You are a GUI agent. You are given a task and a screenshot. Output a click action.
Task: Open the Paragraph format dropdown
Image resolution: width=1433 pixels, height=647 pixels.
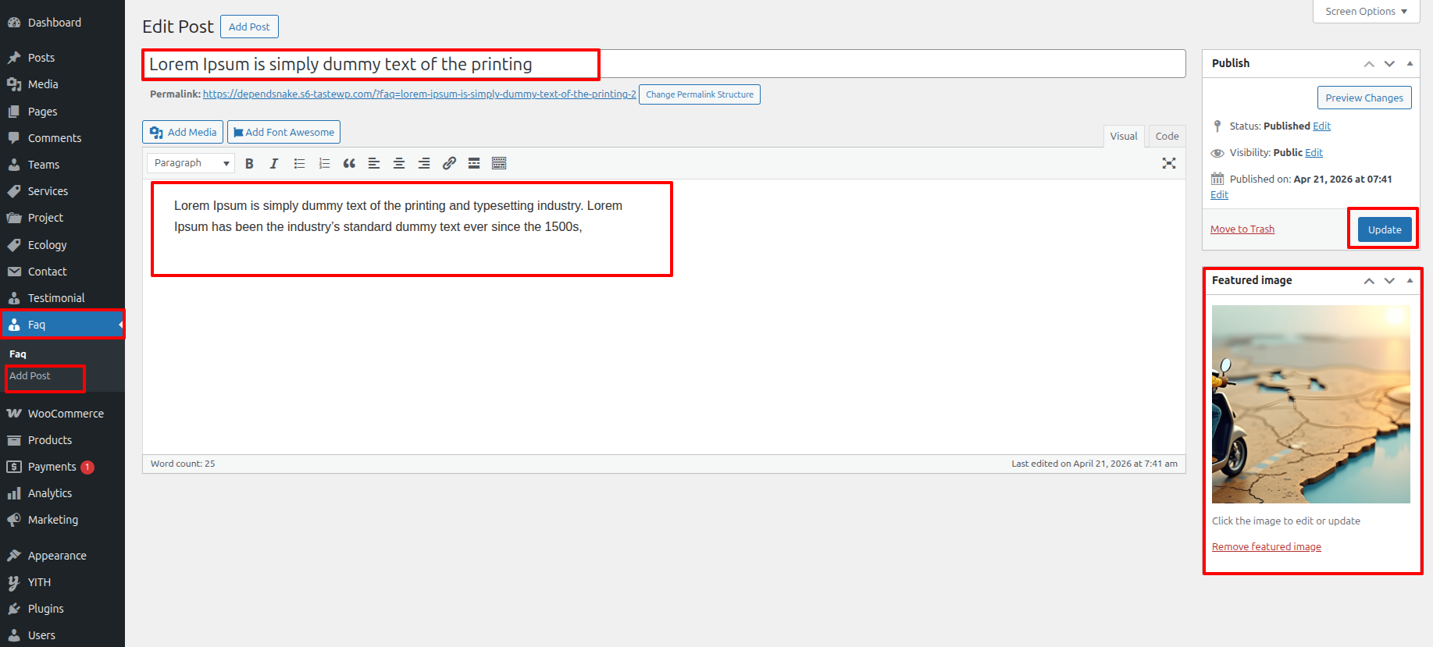point(191,163)
